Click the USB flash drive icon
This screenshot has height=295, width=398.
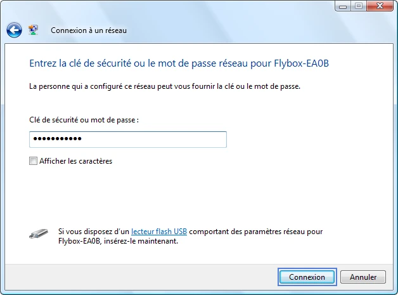pyautogui.click(x=38, y=233)
